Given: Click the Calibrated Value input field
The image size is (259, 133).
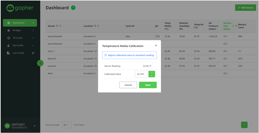Looking at the screenshot, I should (x=142, y=74).
